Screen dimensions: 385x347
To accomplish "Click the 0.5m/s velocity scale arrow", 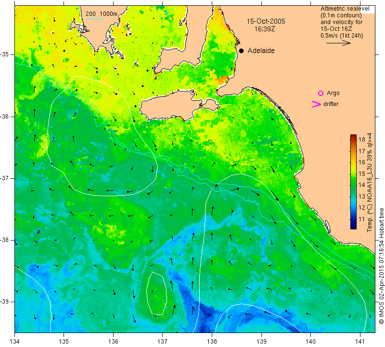I will [x=338, y=43].
